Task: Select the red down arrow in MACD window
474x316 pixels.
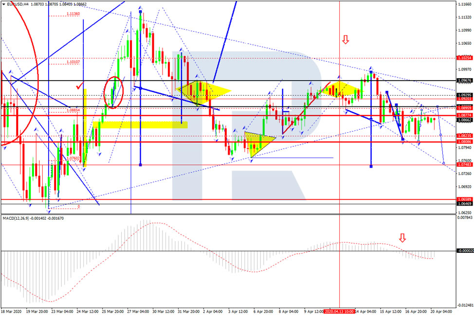Action: point(402,238)
